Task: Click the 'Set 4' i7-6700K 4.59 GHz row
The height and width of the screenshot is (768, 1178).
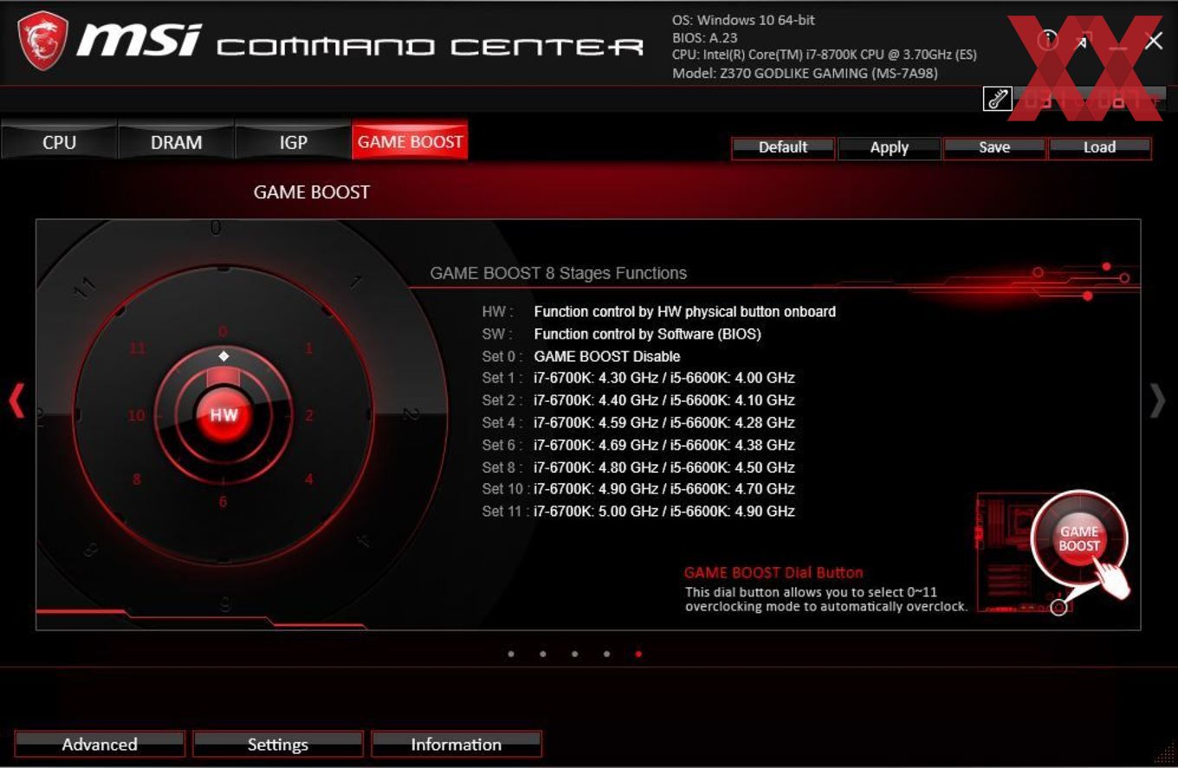Action: [x=638, y=423]
